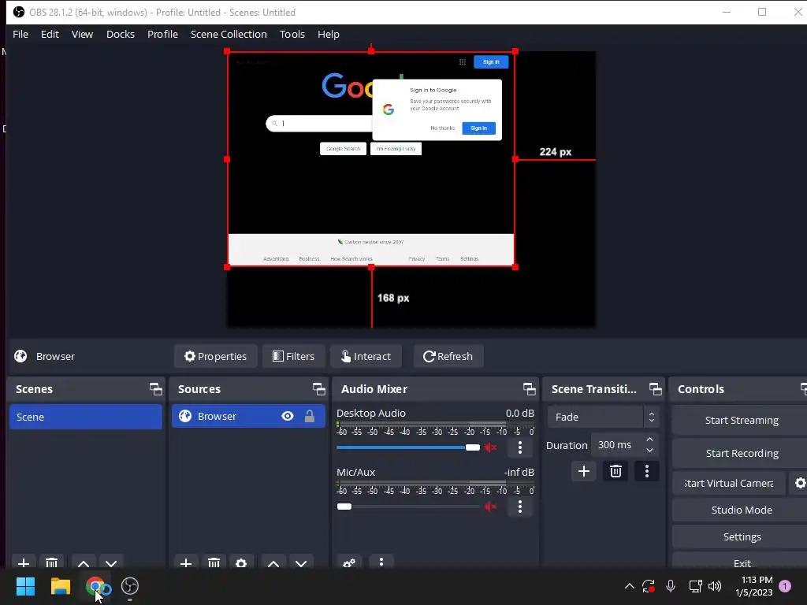
Task: Move scene down with arrow
Action: point(111,562)
